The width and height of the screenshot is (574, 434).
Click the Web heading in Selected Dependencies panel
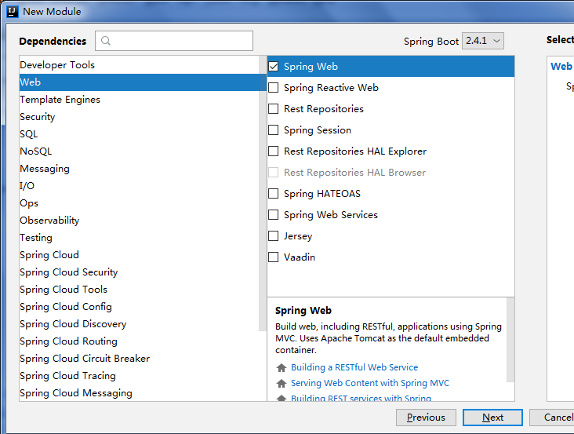point(561,66)
